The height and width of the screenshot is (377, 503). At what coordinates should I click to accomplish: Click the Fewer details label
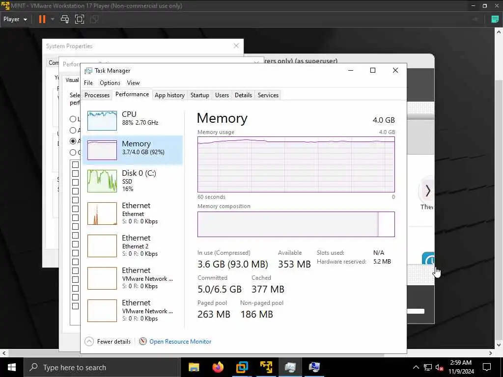[x=114, y=342]
